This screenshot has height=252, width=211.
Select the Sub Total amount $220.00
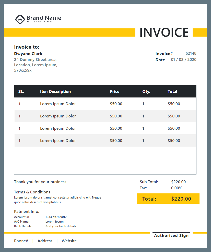point(178,182)
